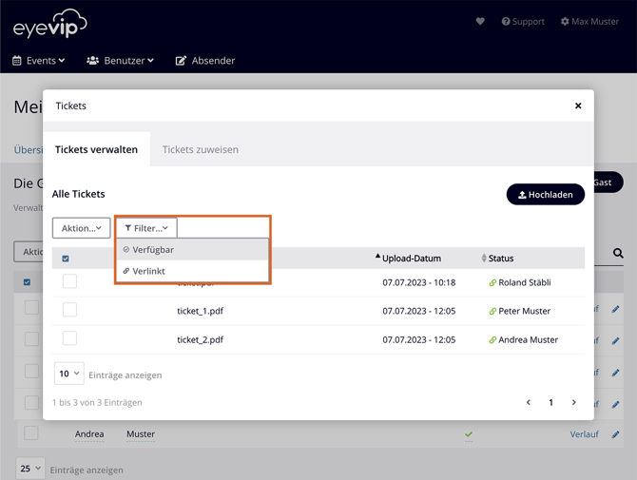The height and width of the screenshot is (480, 637).
Task: Toggle select-all checkbox in background guest list
Action: [x=27, y=282]
